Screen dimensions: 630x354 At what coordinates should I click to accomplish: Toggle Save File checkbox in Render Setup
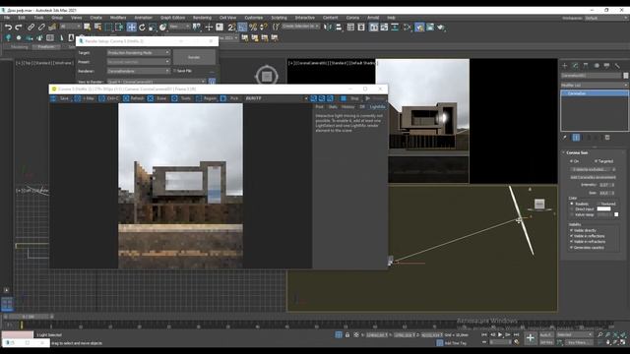(175, 71)
